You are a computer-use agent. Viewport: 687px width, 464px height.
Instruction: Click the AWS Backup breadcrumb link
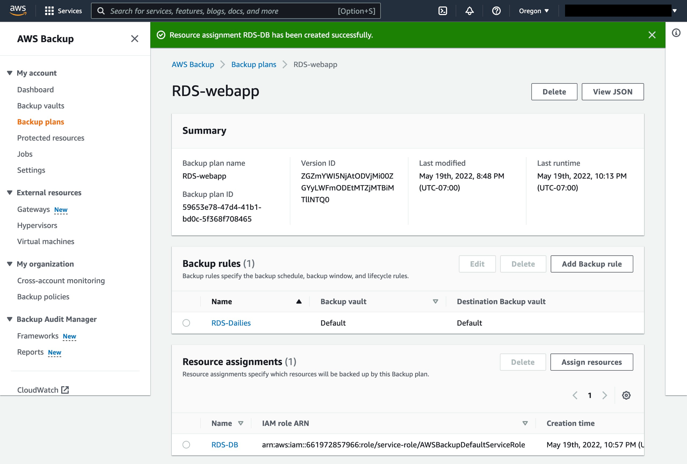point(193,64)
